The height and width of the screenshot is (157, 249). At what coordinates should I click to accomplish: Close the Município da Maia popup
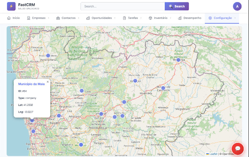point(48,82)
